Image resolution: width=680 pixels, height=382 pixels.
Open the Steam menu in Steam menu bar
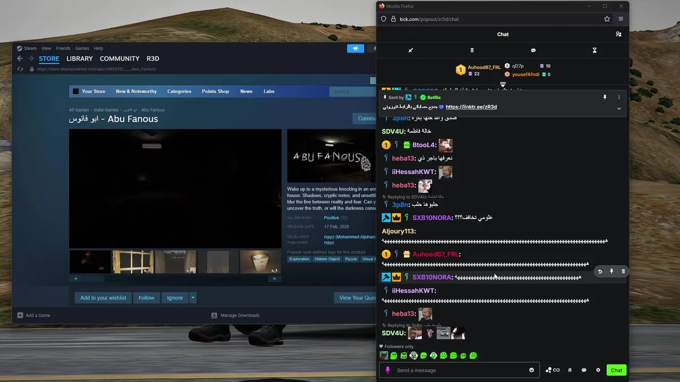coord(30,48)
